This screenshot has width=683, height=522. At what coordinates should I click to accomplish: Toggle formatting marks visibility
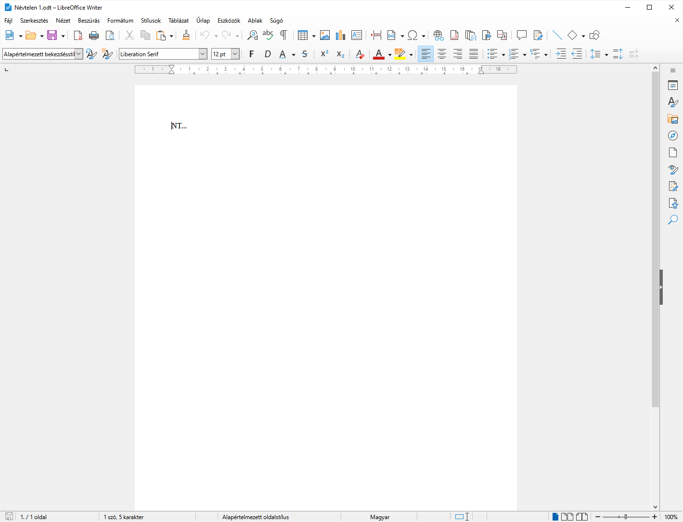(x=284, y=35)
